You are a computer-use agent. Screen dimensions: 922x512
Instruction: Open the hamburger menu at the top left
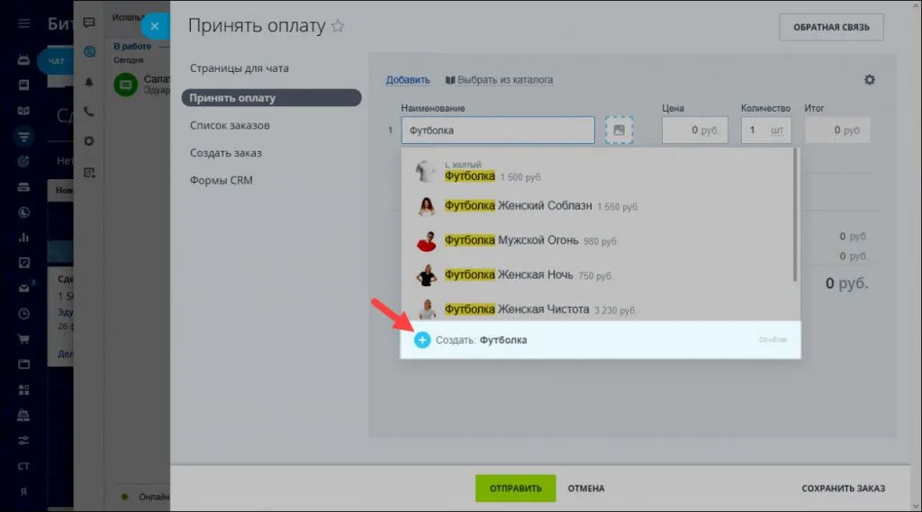point(23,23)
